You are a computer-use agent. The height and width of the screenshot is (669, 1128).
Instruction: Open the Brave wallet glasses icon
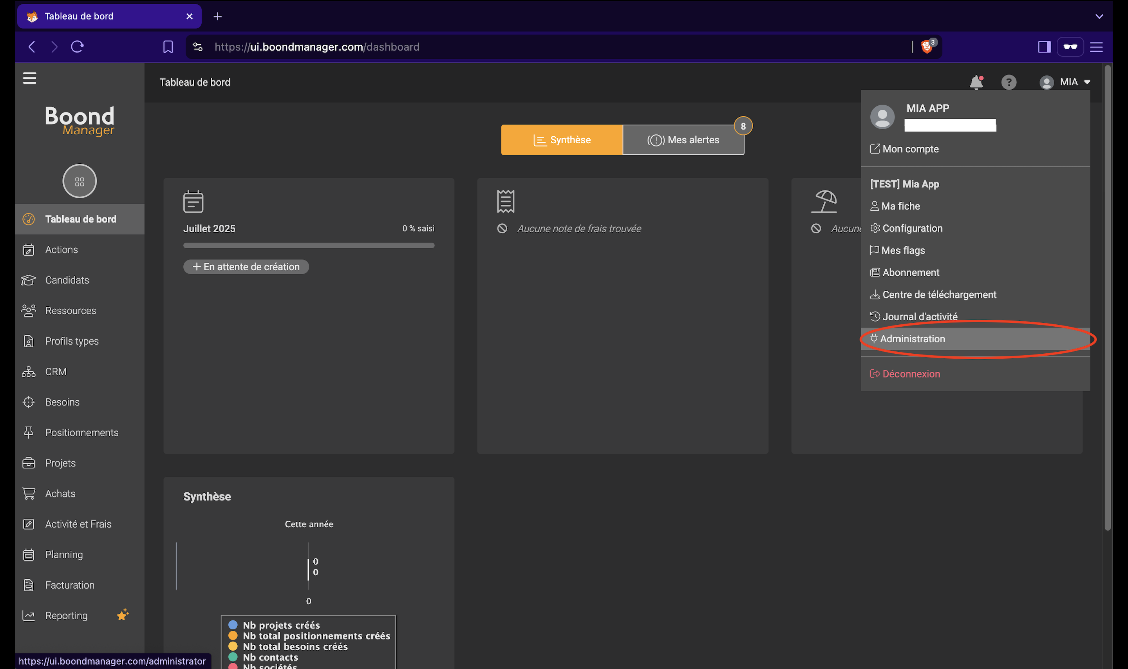click(1070, 47)
